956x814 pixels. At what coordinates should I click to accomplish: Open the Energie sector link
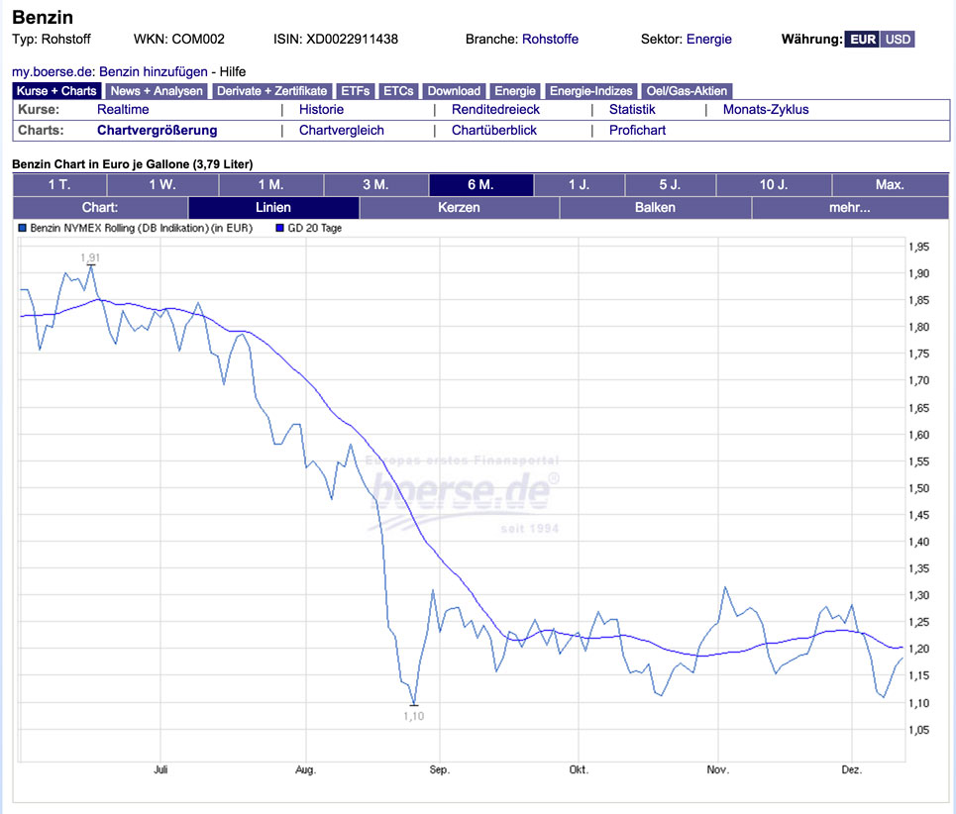click(x=708, y=39)
